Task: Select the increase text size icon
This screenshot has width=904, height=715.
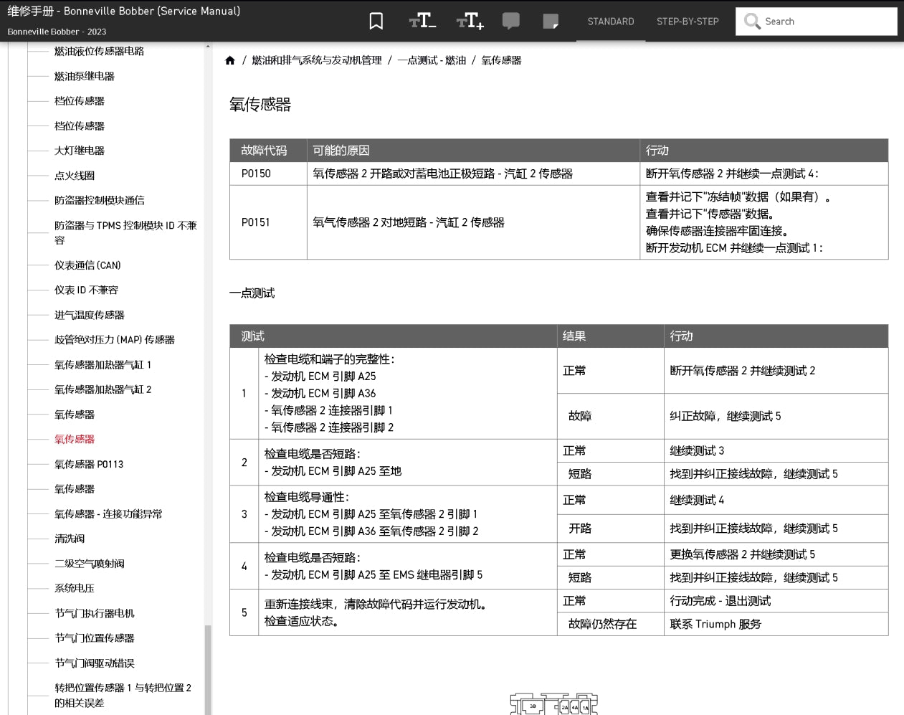Action: [469, 21]
